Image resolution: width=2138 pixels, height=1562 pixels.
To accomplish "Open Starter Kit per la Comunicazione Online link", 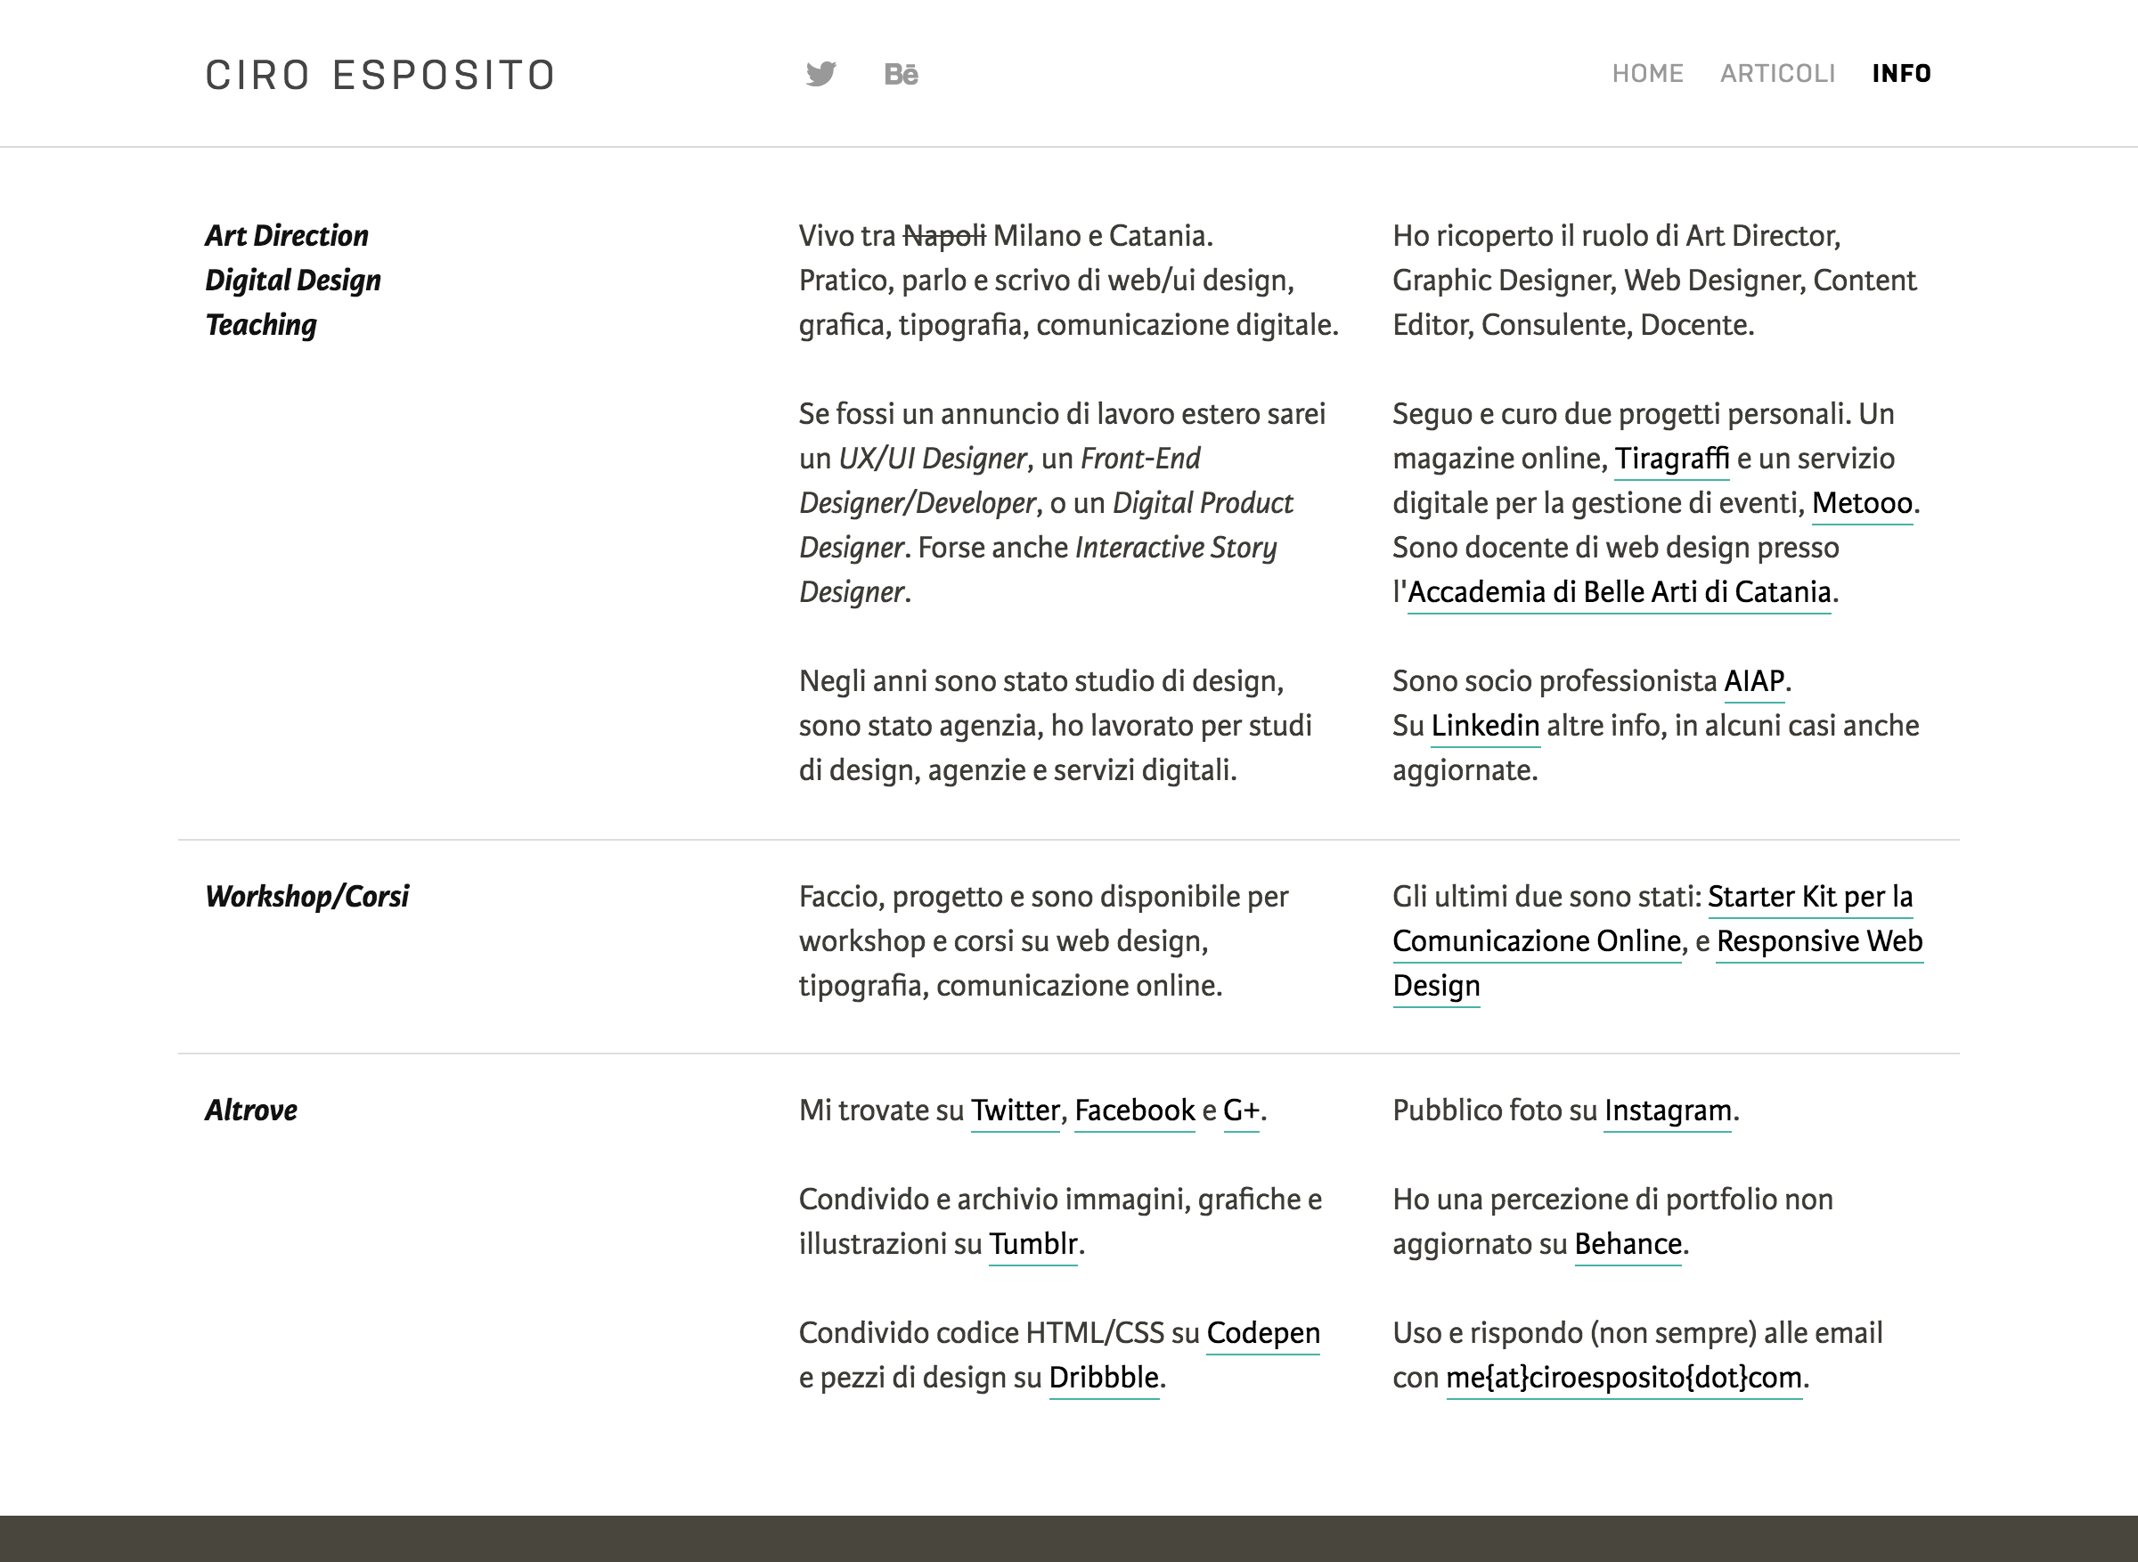I will click(x=1809, y=897).
